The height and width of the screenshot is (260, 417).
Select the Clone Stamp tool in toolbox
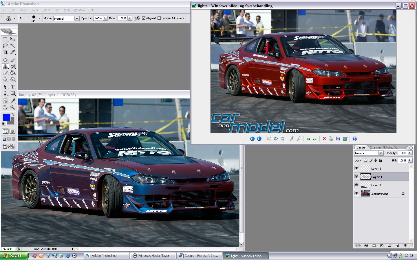pyautogui.click(x=5, y=66)
